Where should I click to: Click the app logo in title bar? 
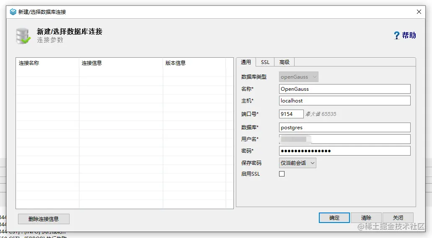click(13, 12)
